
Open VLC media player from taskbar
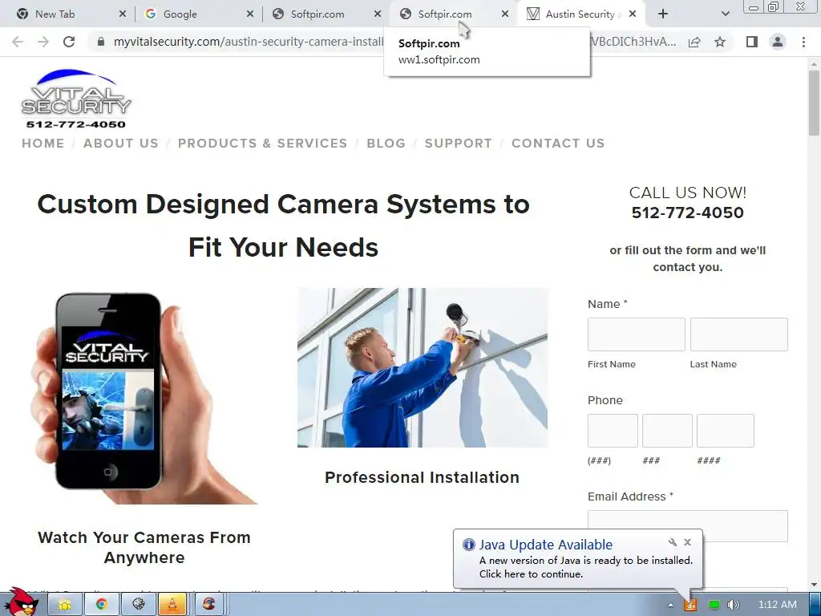(172, 605)
